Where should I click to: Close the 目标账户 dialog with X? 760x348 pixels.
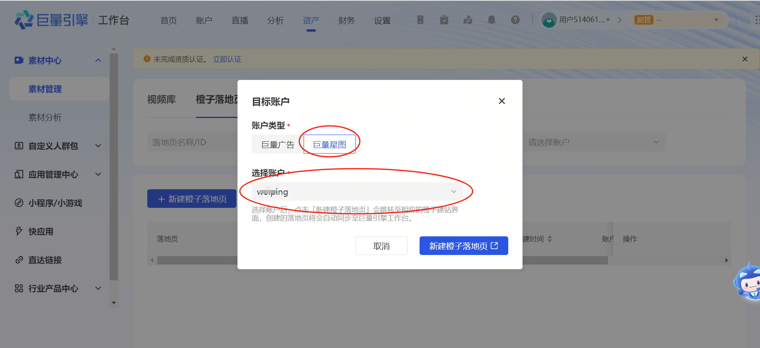(502, 101)
